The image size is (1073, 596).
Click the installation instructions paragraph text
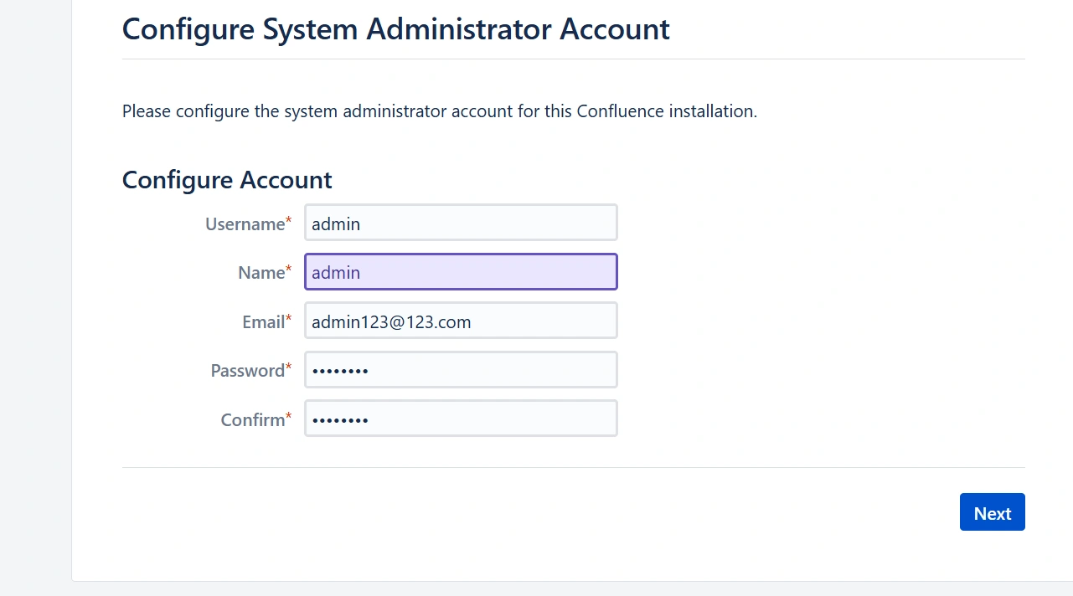[439, 111]
